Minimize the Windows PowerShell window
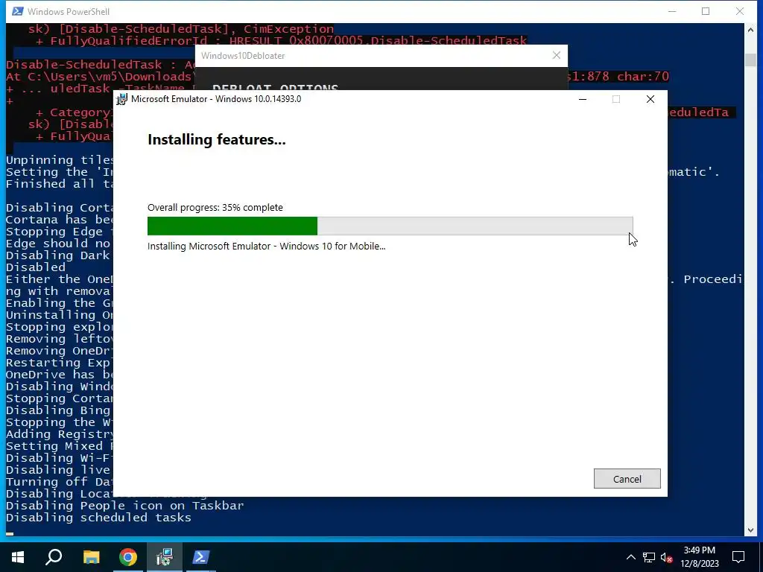The image size is (763, 572). tap(672, 11)
